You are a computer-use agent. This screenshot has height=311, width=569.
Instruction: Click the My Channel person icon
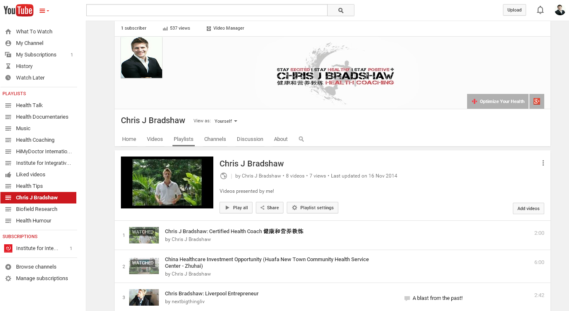point(8,43)
